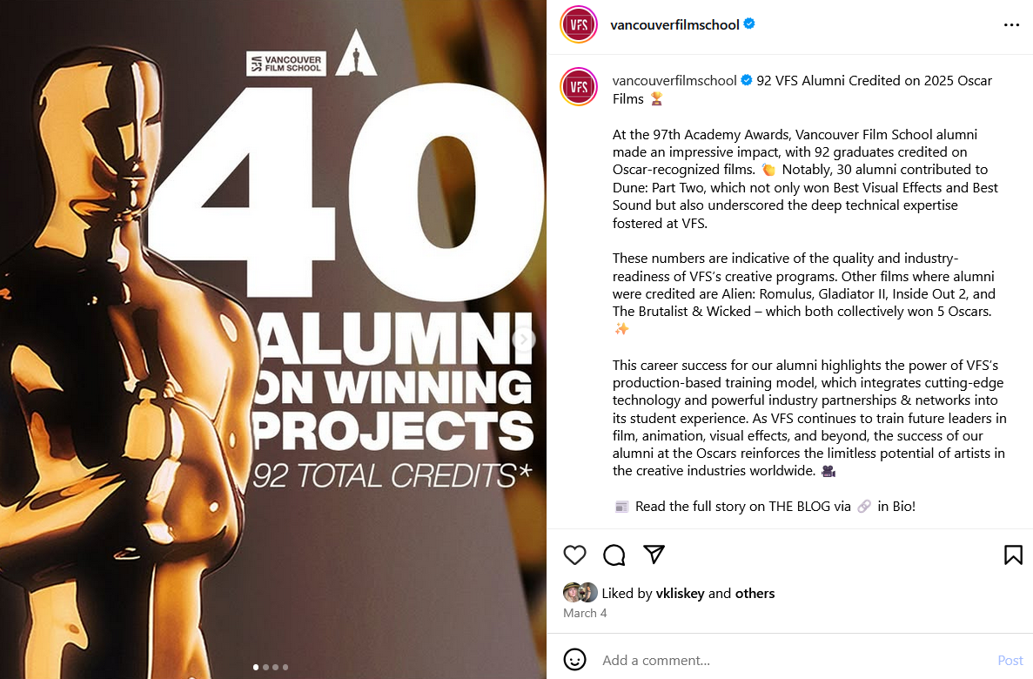Focus the Add a comment field
Viewport: 1033px width, 679px height.
[783, 661]
